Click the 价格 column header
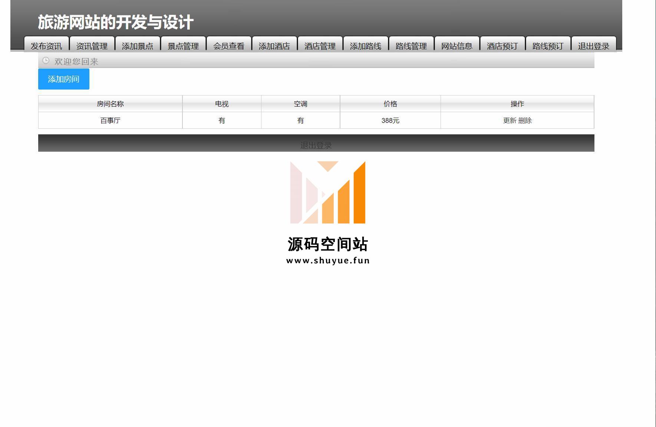Image resolution: width=656 pixels, height=427 pixels. pos(390,104)
